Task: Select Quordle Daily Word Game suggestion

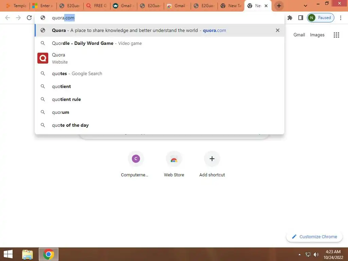Action: [160, 43]
